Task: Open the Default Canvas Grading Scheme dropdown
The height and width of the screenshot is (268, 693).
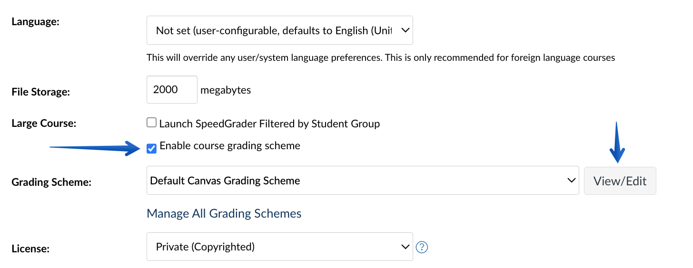Action: click(x=363, y=181)
